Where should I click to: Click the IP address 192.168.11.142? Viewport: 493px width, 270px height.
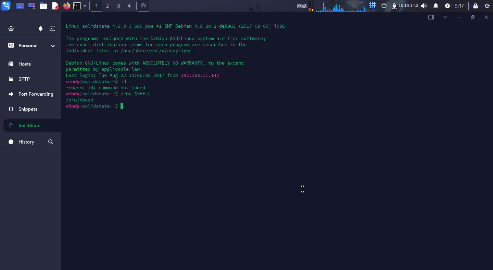[200, 75]
